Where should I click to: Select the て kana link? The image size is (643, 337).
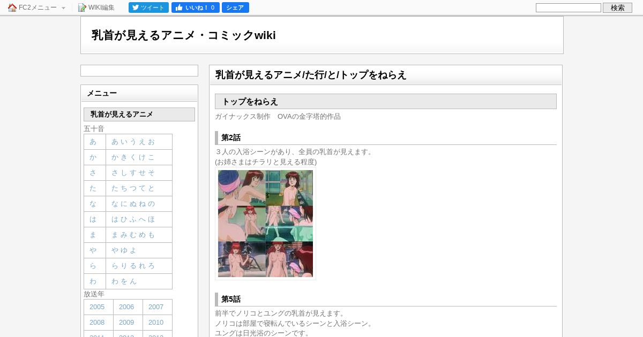(142, 188)
